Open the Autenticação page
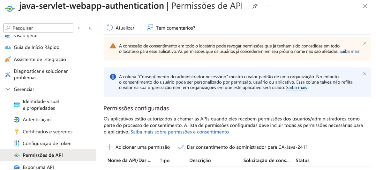The width and height of the screenshot is (376, 170). 37,120
